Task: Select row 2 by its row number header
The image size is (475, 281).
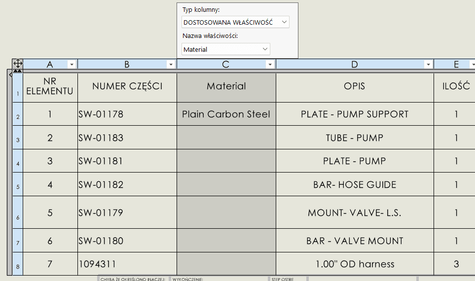Action: [18, 114]
